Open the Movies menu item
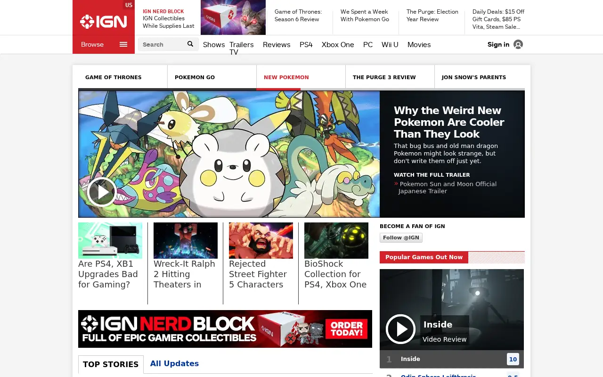 point(419,44)
